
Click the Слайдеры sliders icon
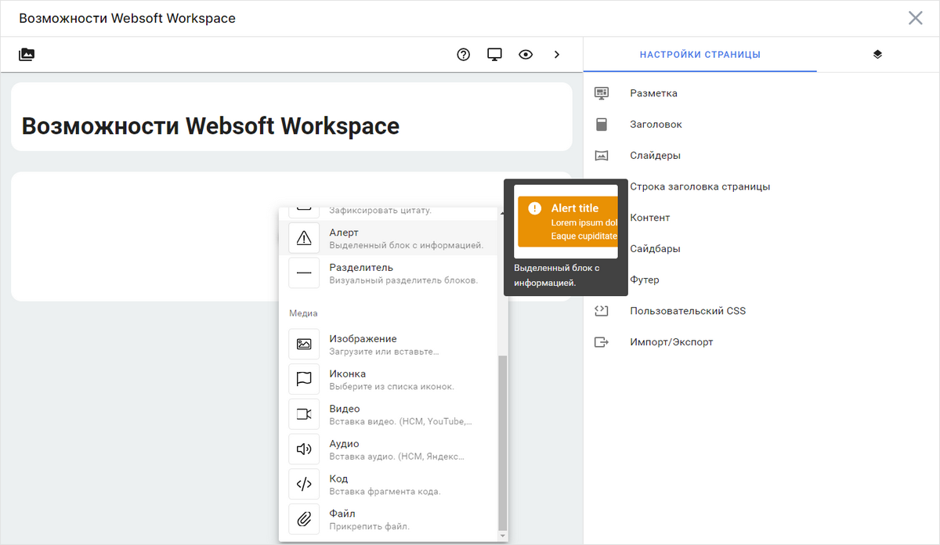[602, 155]
